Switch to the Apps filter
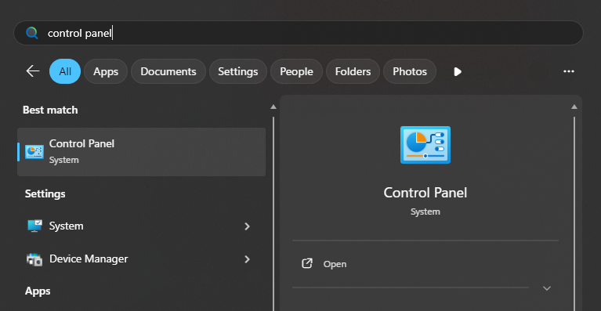601x311 pixels. coord(106,71)
